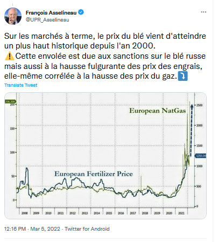Screen dimensions: 217x242
Task: Click the 12:16 PM timestamp
Action: point(15,229)
